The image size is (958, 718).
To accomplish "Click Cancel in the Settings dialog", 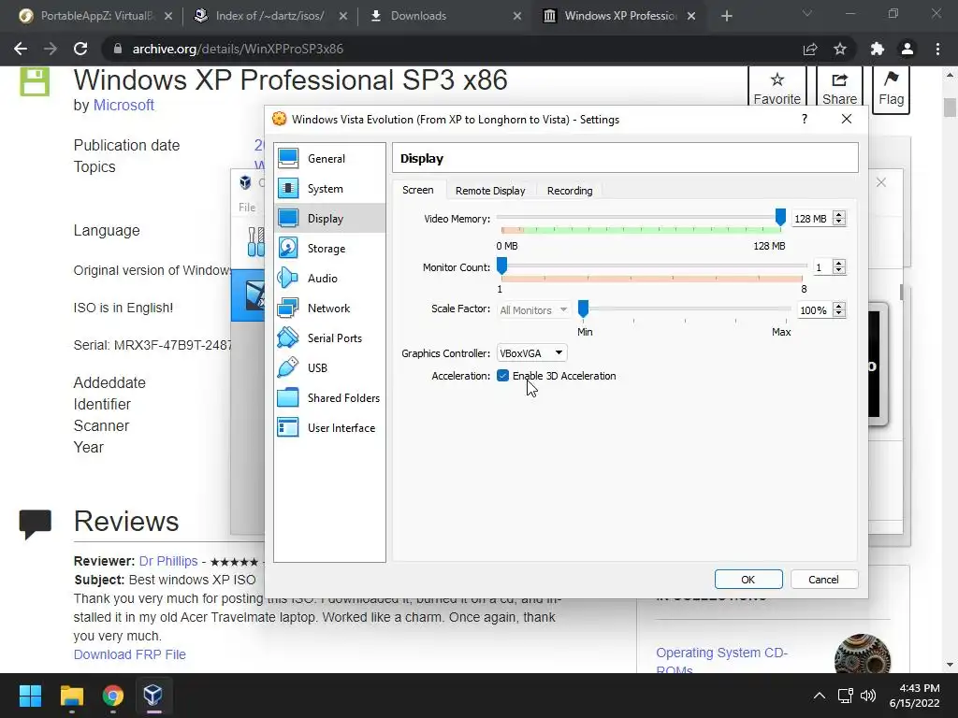I will tap(823, 580).
